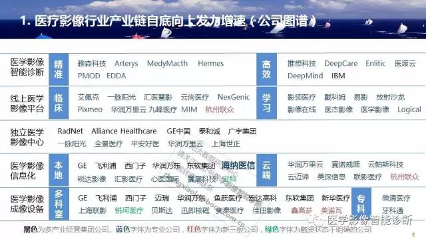This screenshot has height=239, width=426.
Task: Click company name 影像在线
Action: tap(302, 110)
